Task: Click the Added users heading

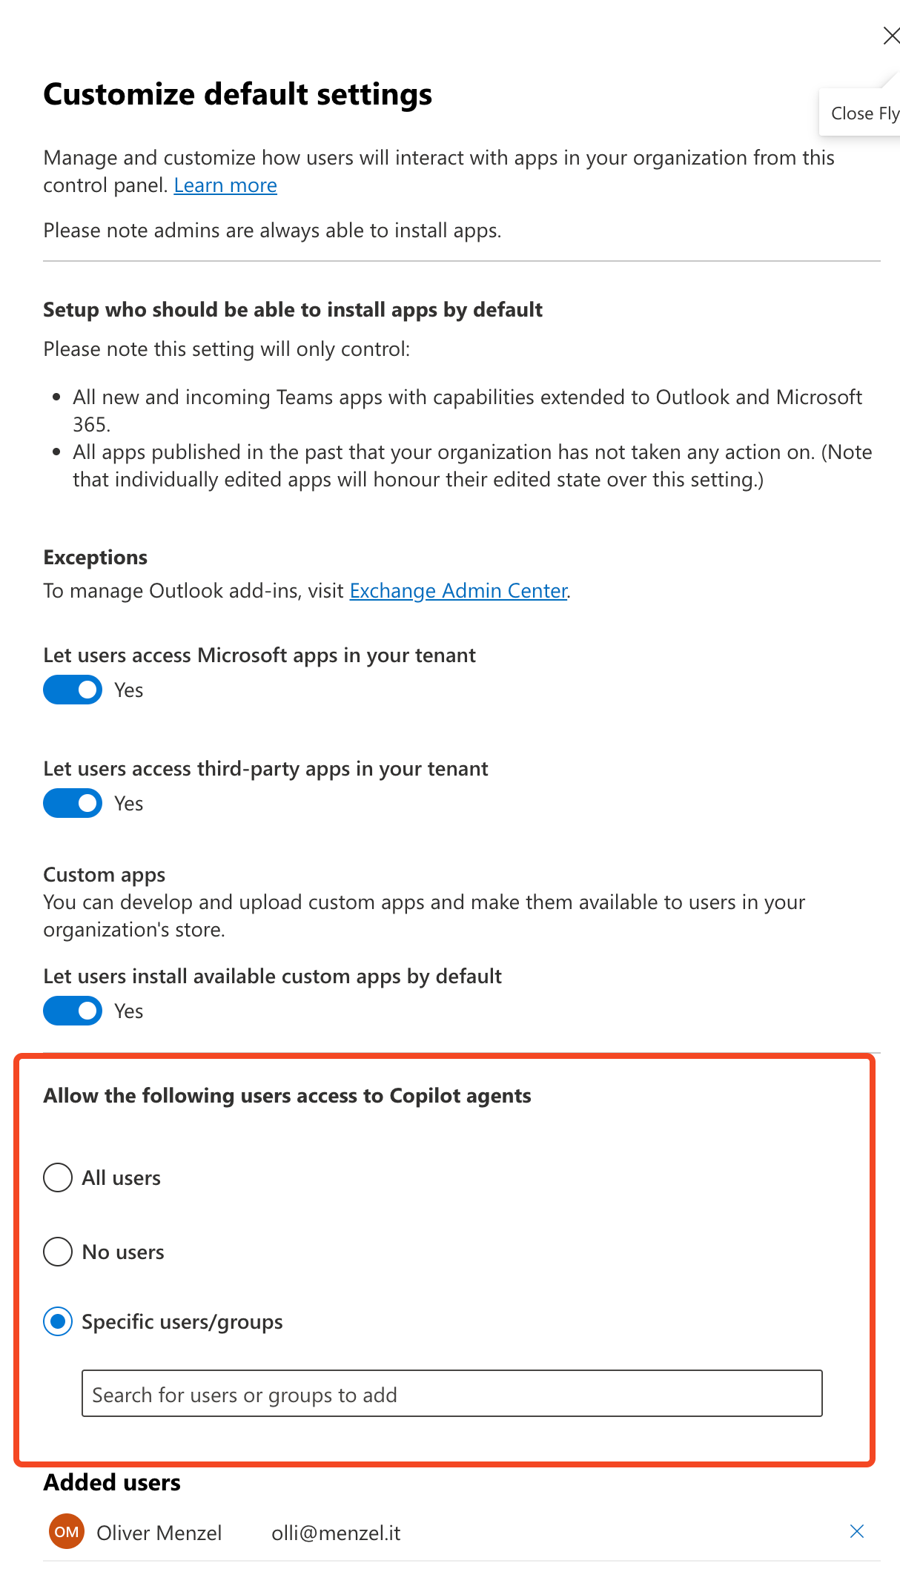Action: [x=112, y=1482]
